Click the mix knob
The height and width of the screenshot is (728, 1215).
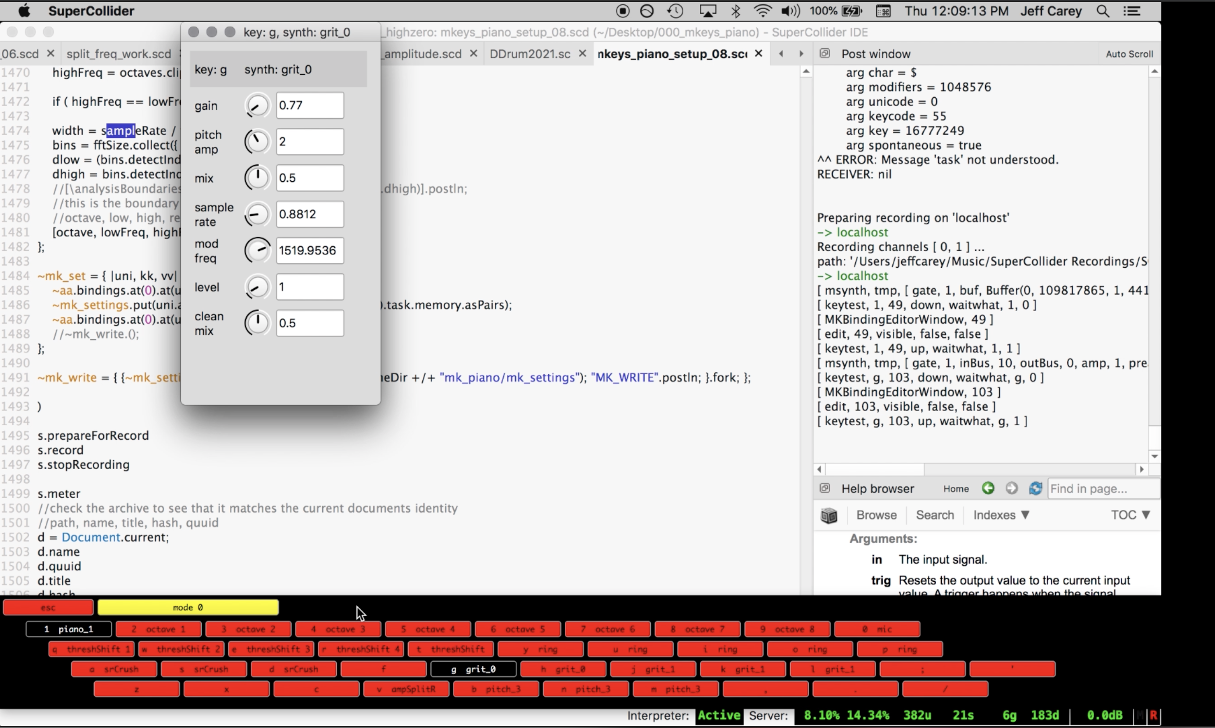[257, 178]
